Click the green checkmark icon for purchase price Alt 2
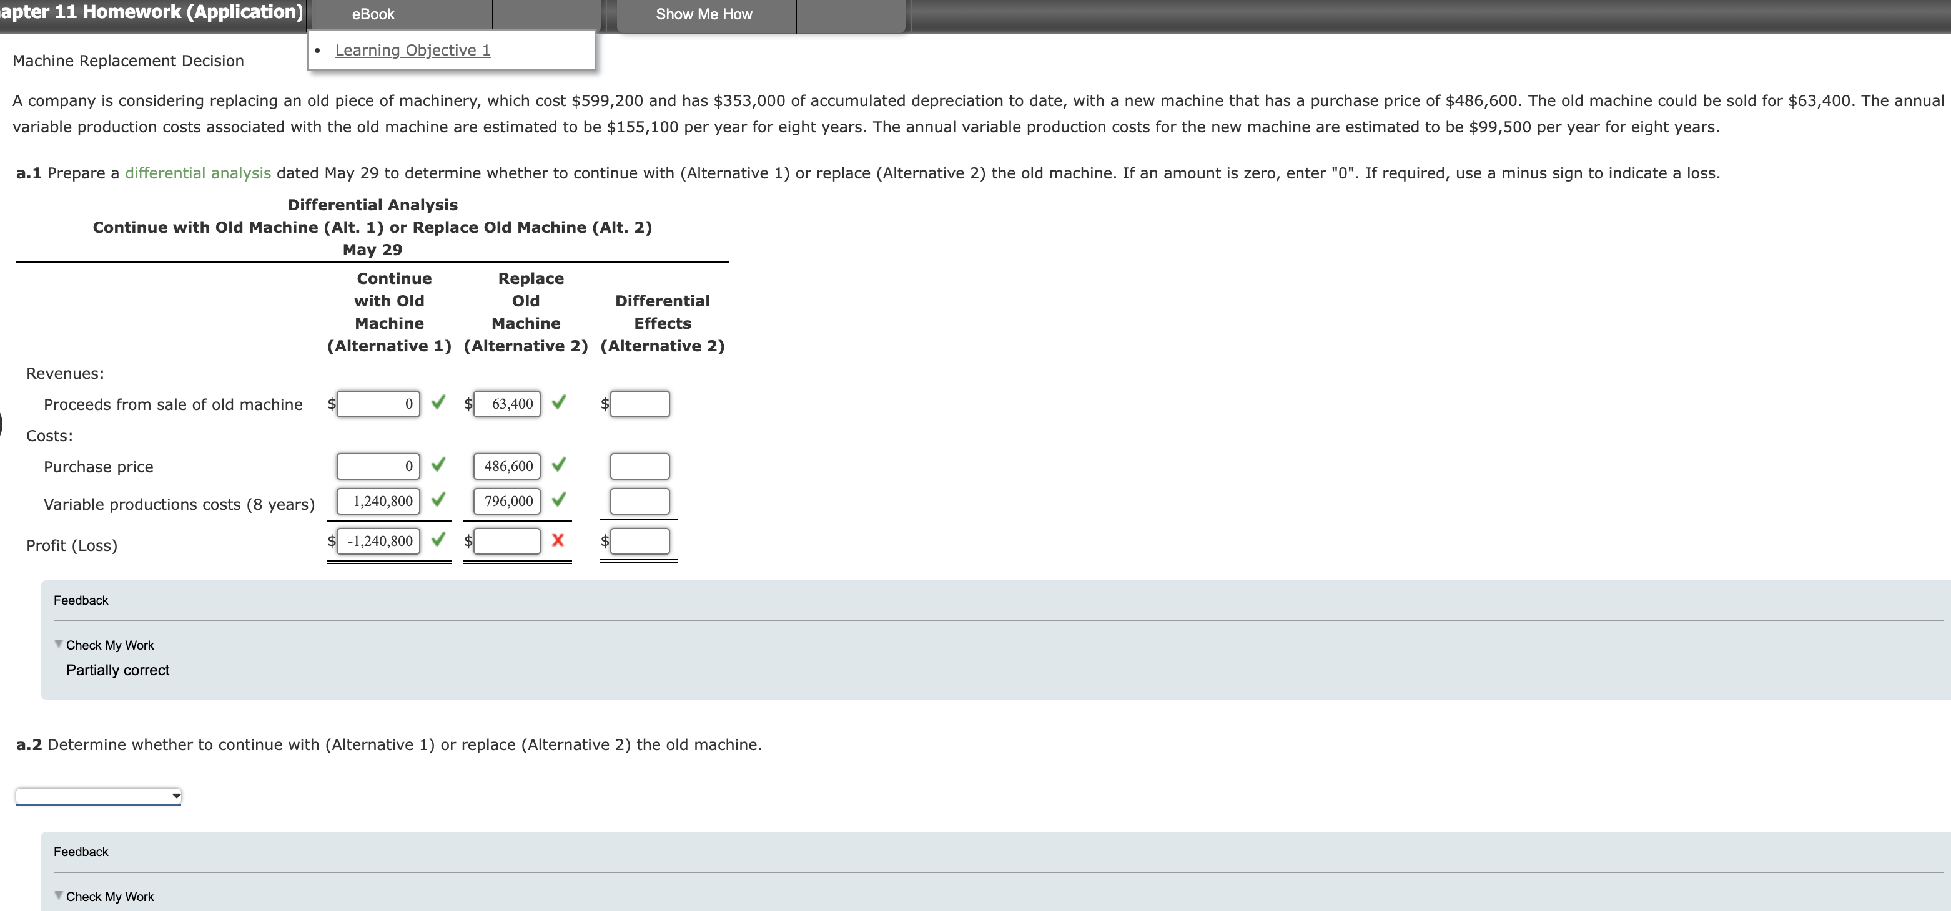This screenshot has width=1951, height=911. coord(568,461)
